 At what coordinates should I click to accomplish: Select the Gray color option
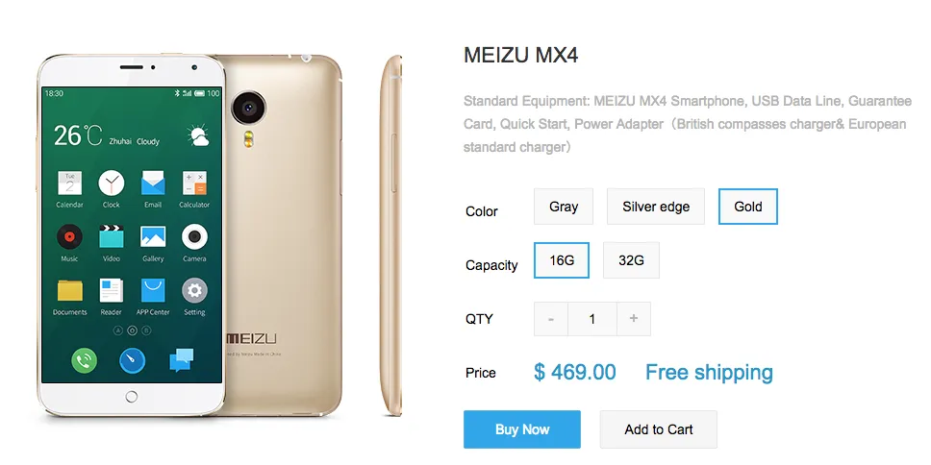564,207
